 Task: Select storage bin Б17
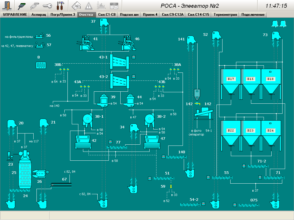click(231, 79)
